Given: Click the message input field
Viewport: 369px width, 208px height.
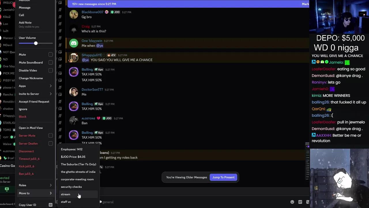Looking at the screenshot, I should pyautogui.click(x=187, y=202).
